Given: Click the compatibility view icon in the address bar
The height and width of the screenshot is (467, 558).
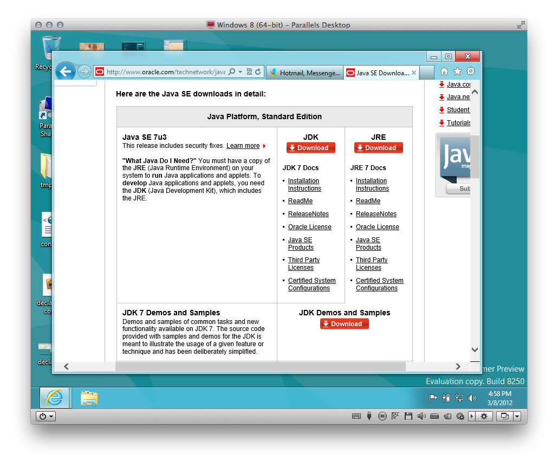Looking at the screenshot, I should (249, 72).
